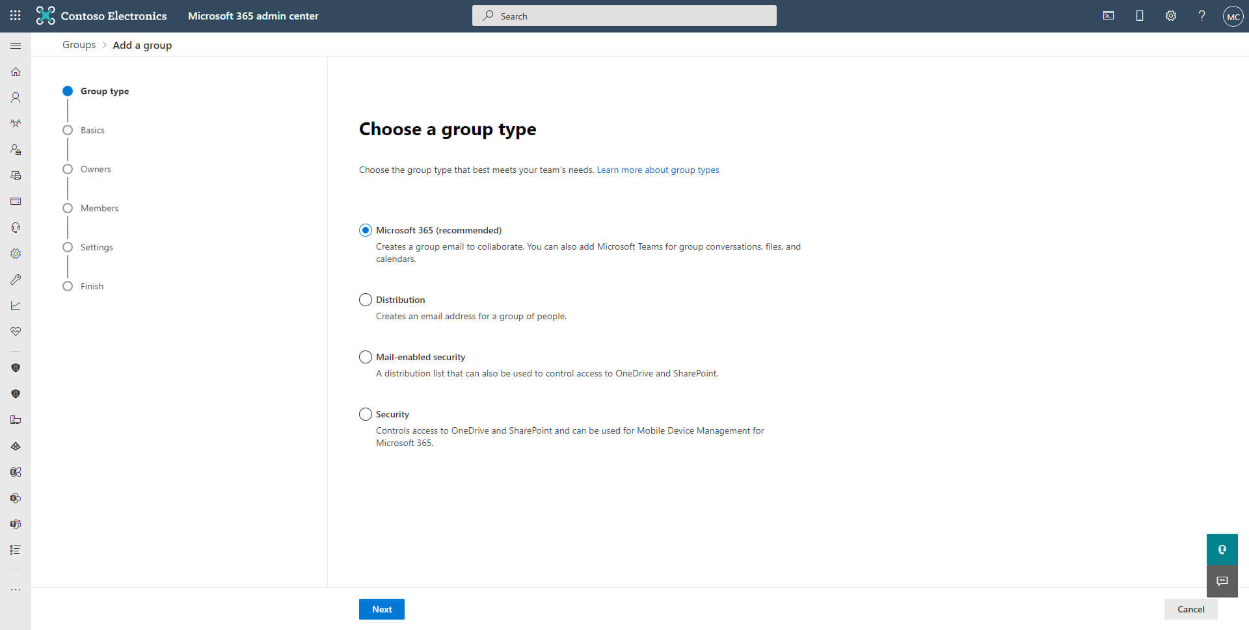
Task: Open the Users icon in sidebar
Action: pyautogui.click(x=16, y=98)
